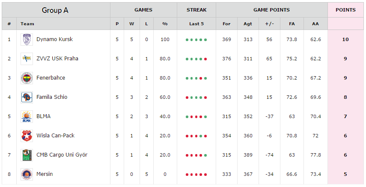This screenshot has height=187, width=366.
Task: Click the POINTS column header
Action: (x=346, y=10)
